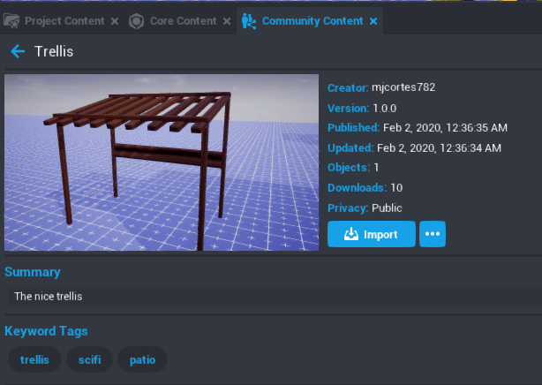This screenshot has height=385, width=542.
Task: Select the scifi keyword tag
Action: 90,359
